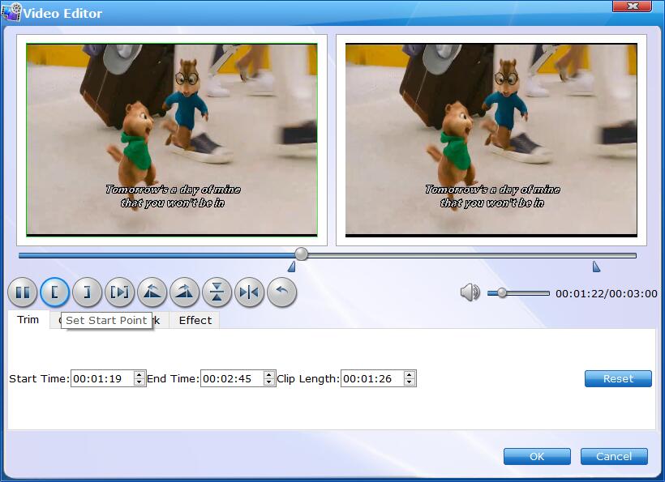Screen dimensions: 665x482
Task: Confirm edits with OK button
Action: 537,456
